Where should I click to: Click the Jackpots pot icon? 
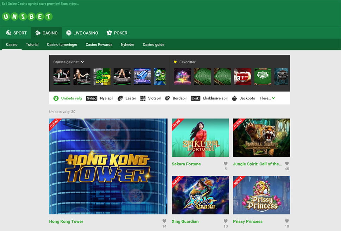click(x=234, y=98)
